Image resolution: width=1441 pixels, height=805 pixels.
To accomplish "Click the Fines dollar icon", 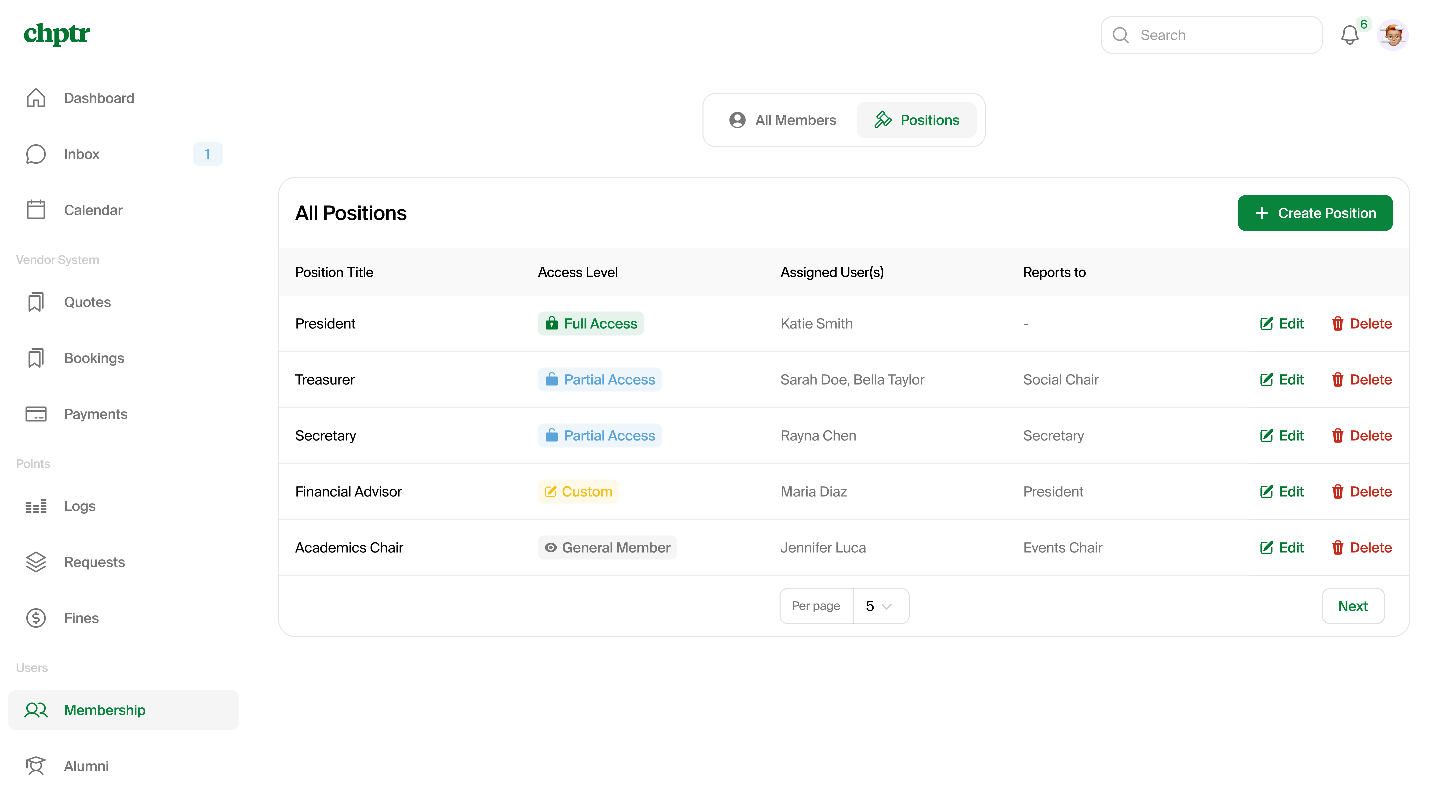I will tap(36, 618).
